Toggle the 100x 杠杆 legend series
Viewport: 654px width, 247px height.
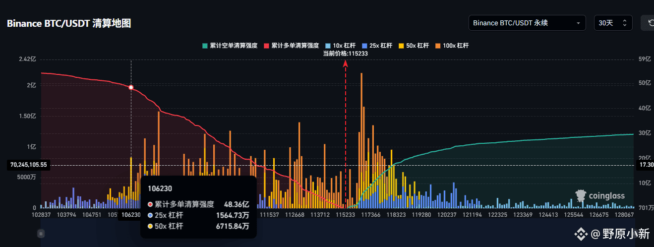point(452,46)
